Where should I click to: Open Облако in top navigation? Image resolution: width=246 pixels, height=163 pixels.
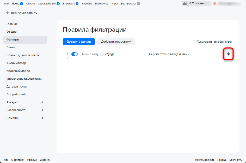pos(30,3)
